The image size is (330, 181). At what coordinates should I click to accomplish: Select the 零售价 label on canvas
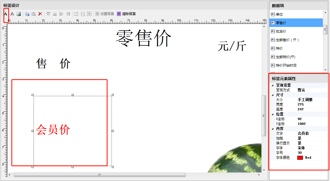click(144, 38)
